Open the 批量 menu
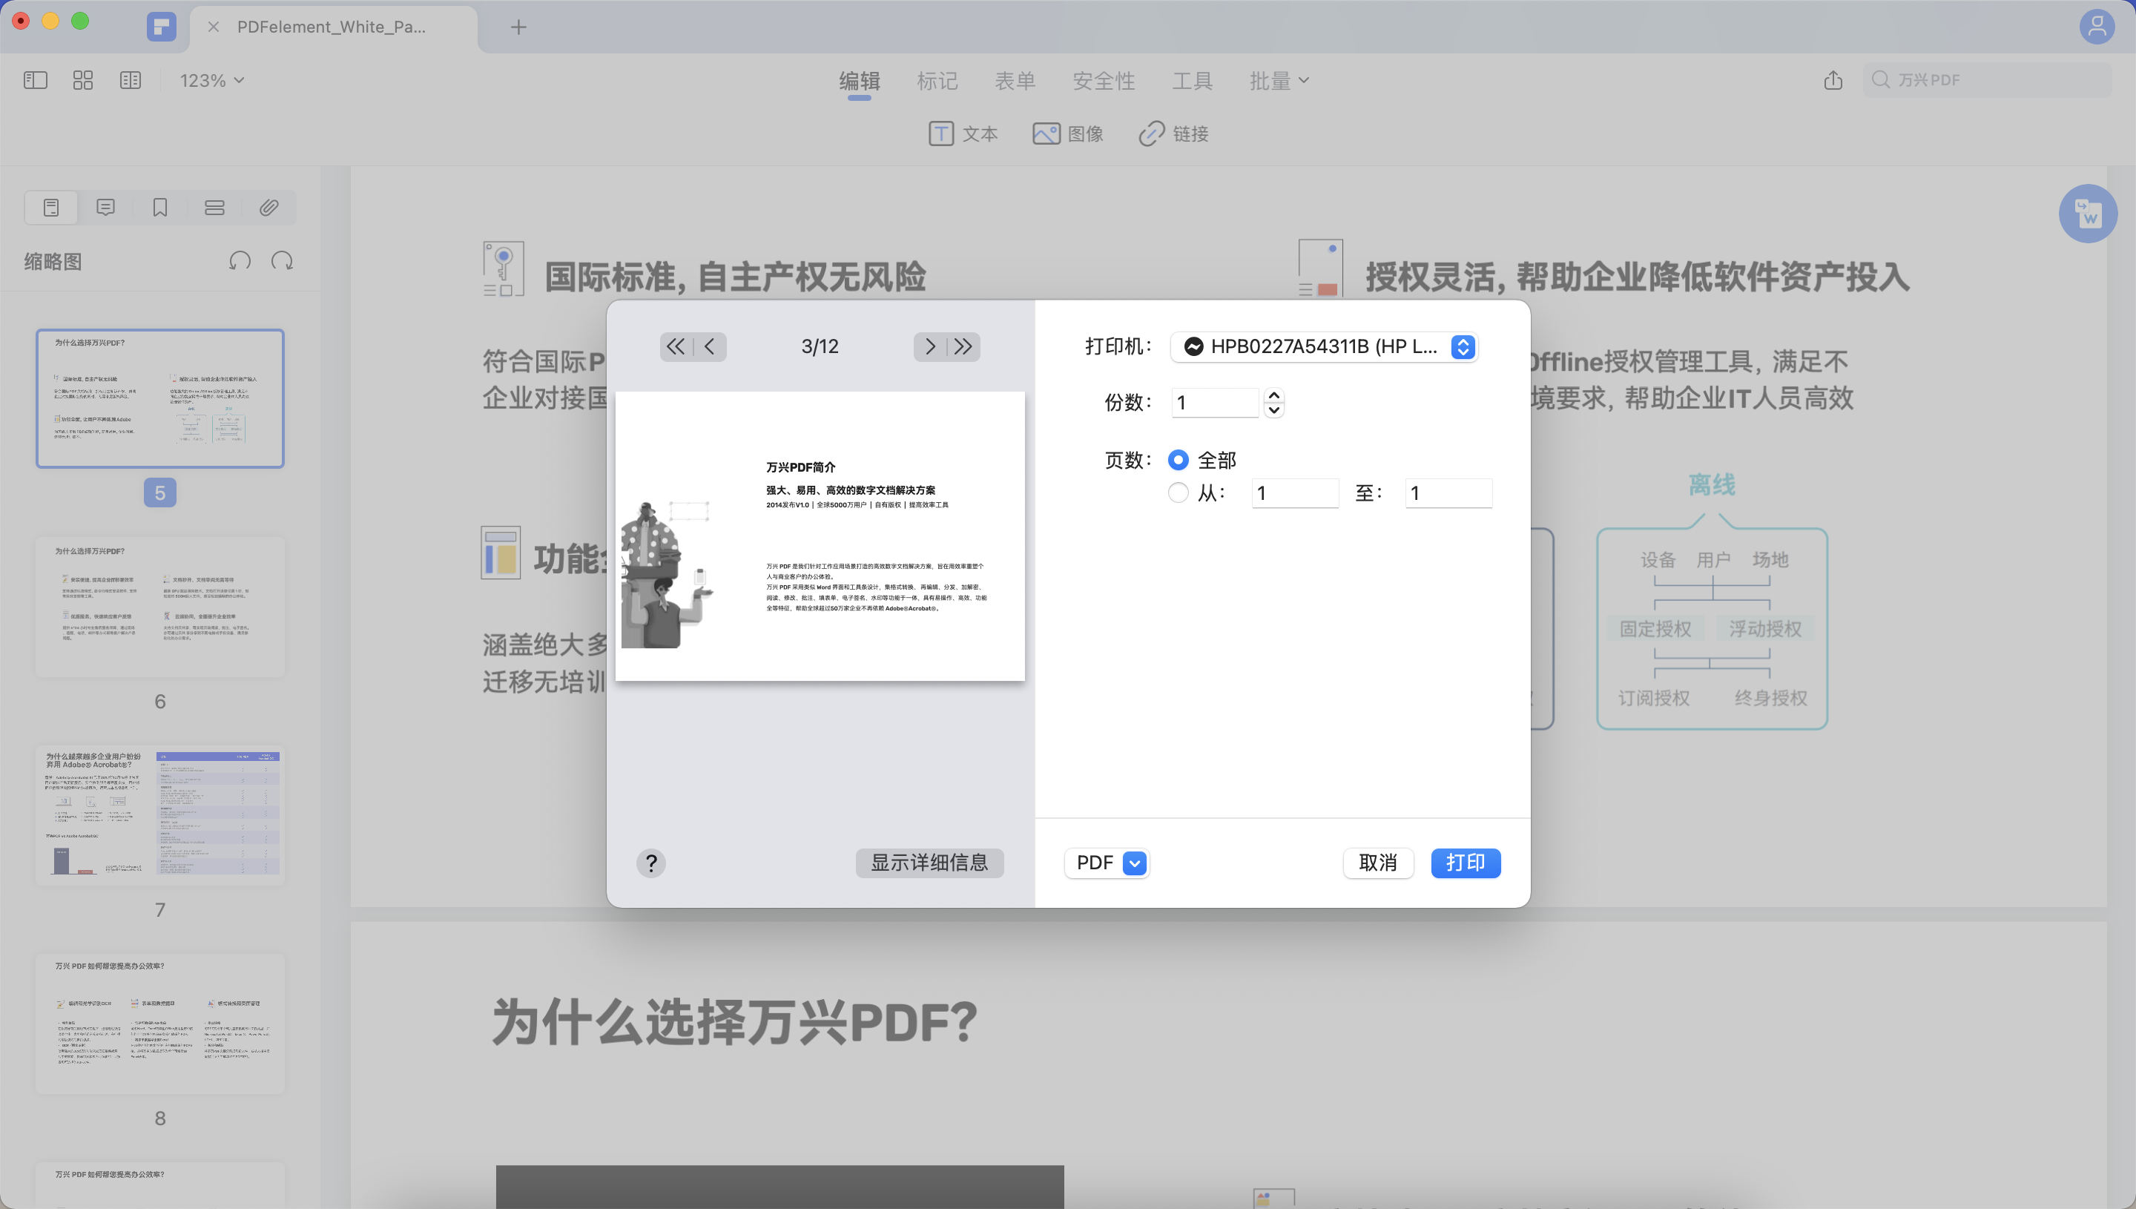 click(x=1279, y=81)
